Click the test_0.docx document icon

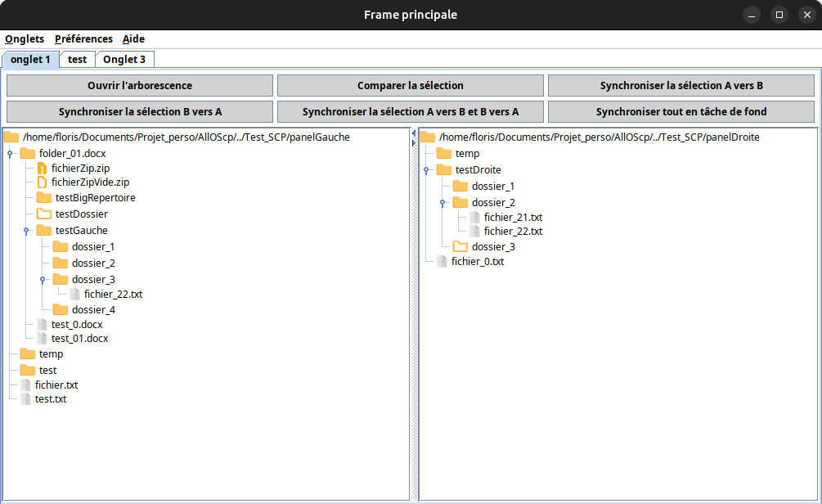[x=43, y=325]
